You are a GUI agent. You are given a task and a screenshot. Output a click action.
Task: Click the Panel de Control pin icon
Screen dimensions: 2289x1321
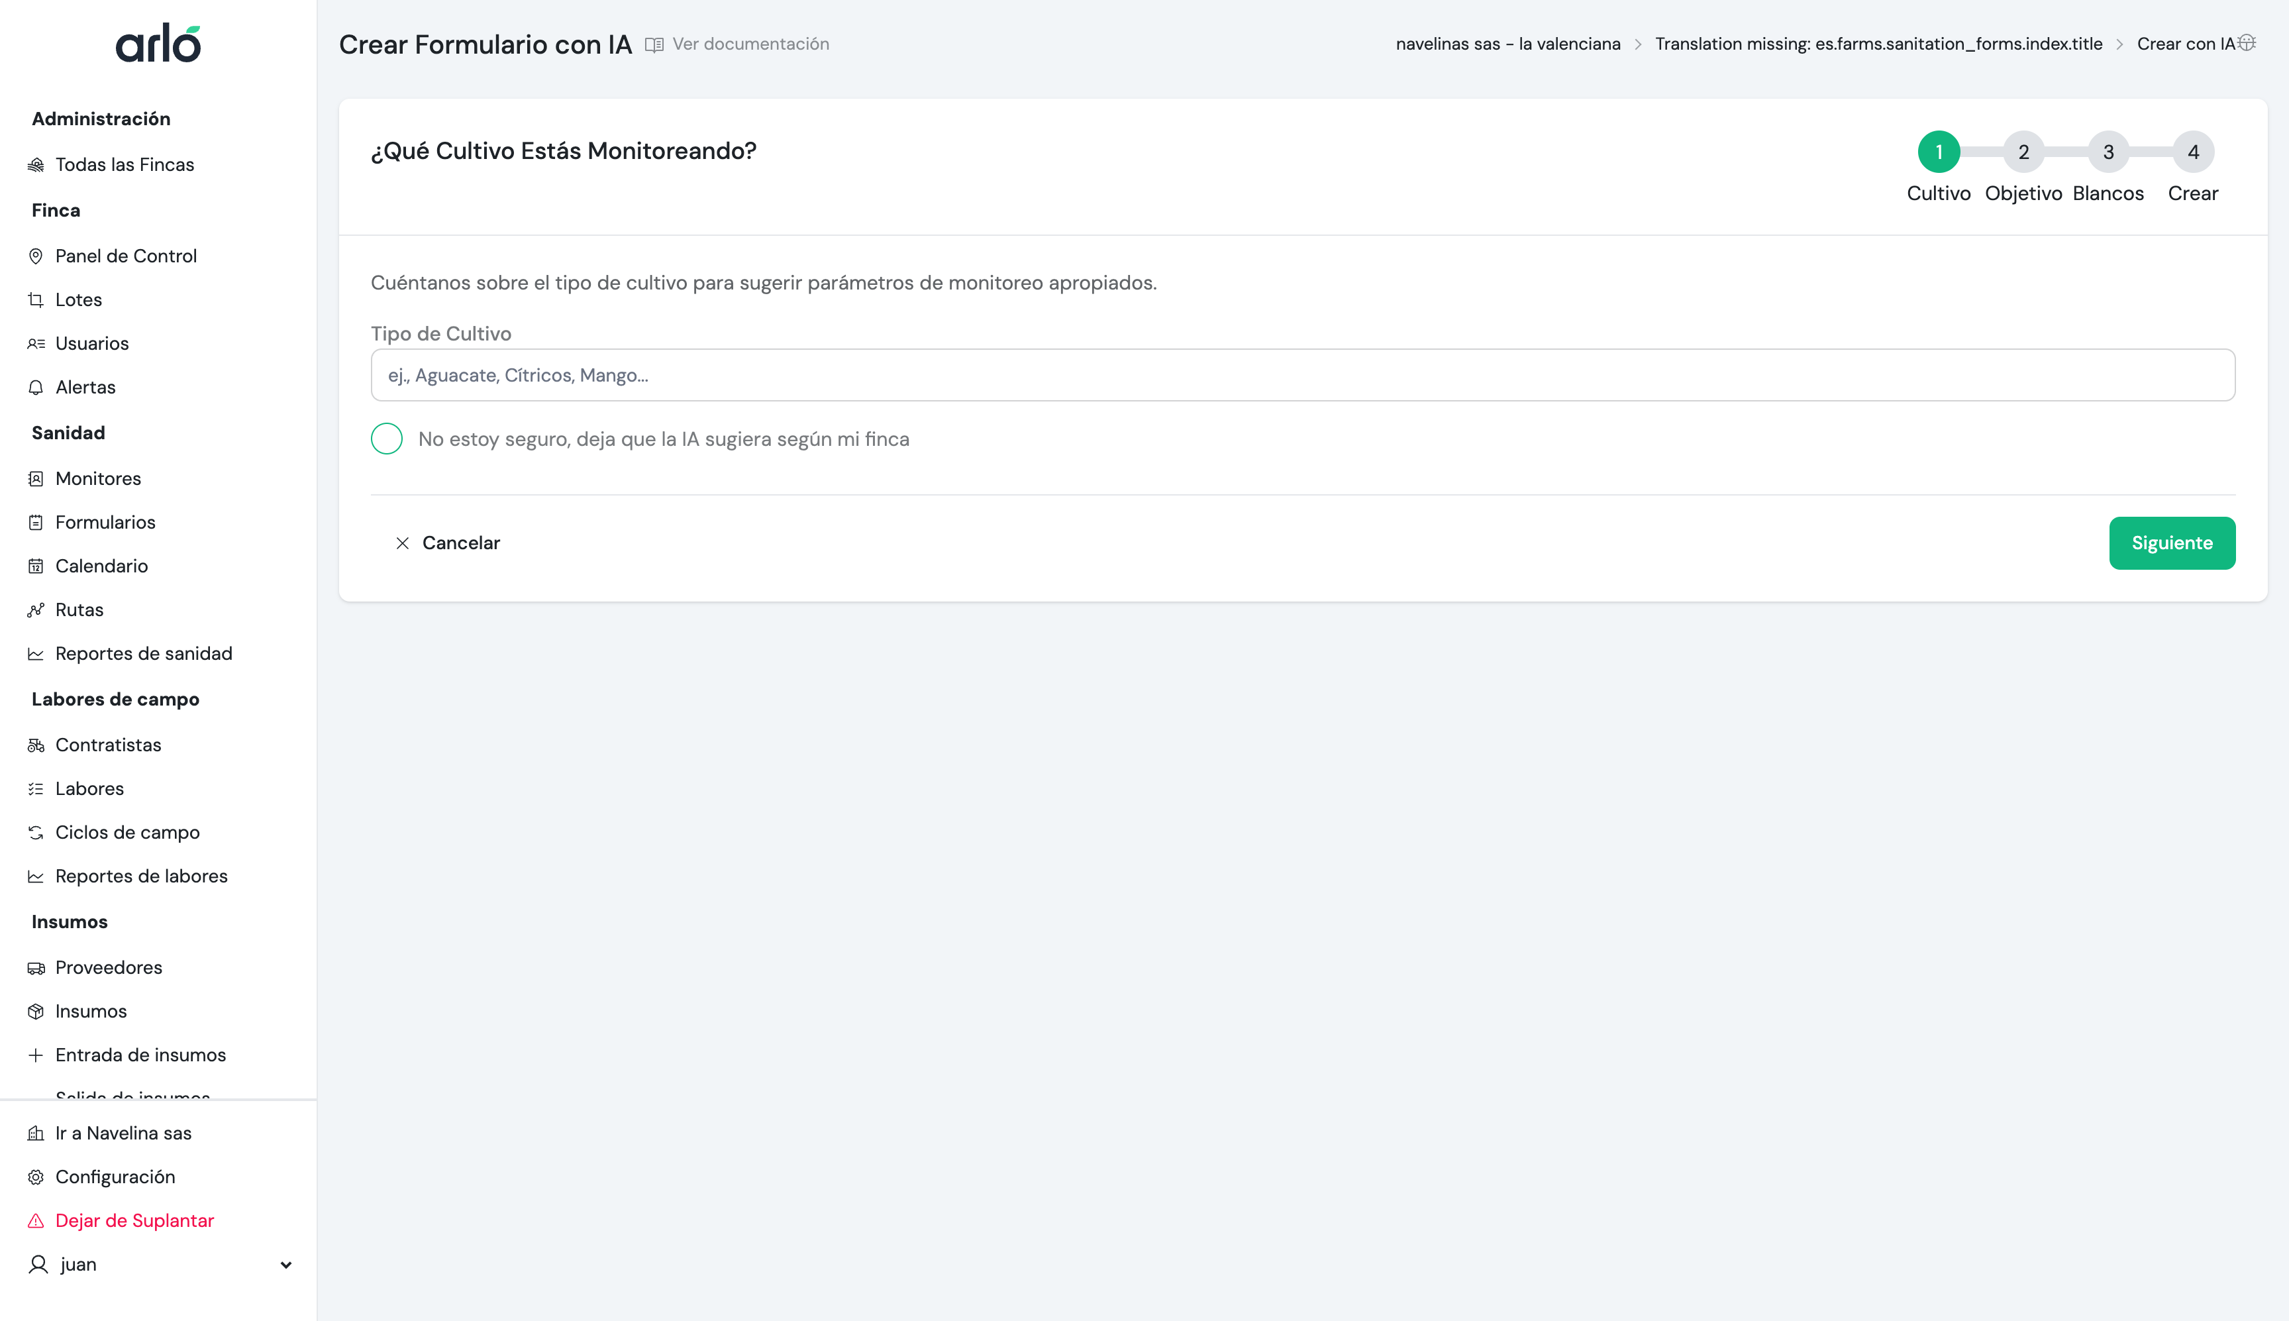tap(35, 256)
